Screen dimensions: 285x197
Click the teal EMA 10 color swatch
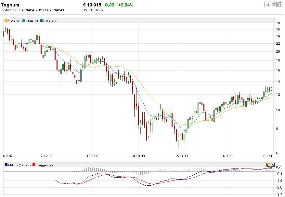[24, 21]
